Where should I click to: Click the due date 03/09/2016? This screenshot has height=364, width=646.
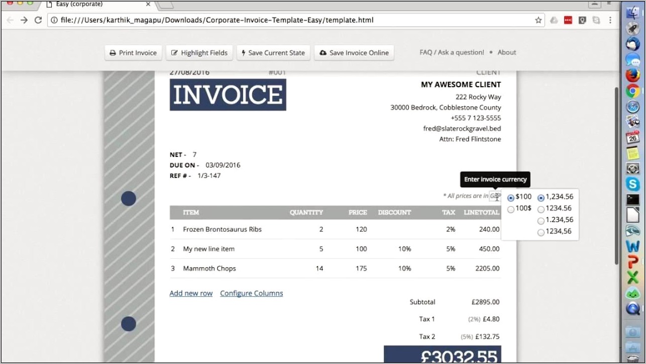(x=223, y=165)
